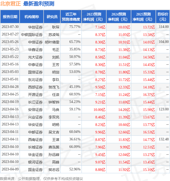Click 2025 forecast 16.53亿
Image resolution: width=170 pixels, height=181 pixels.
149,132
